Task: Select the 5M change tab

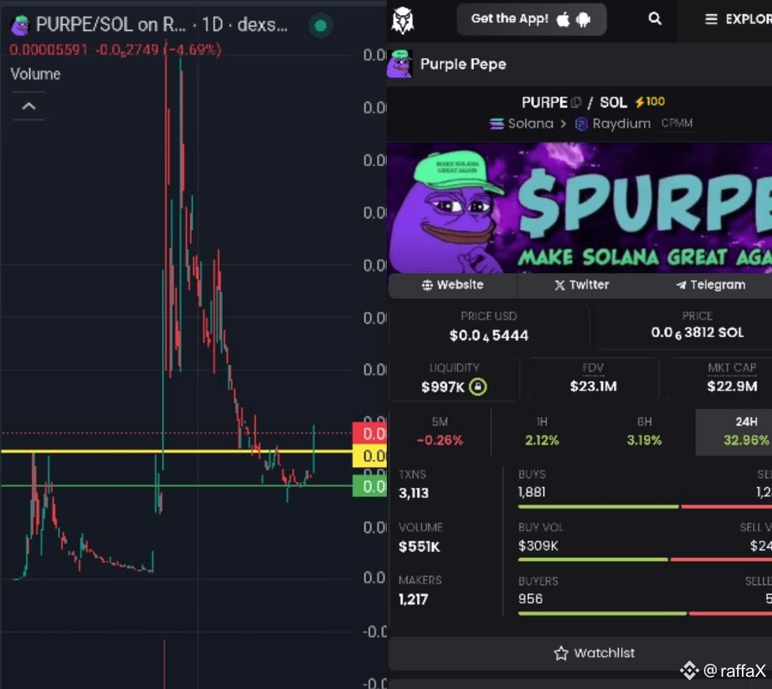Action: click(440, 431)
